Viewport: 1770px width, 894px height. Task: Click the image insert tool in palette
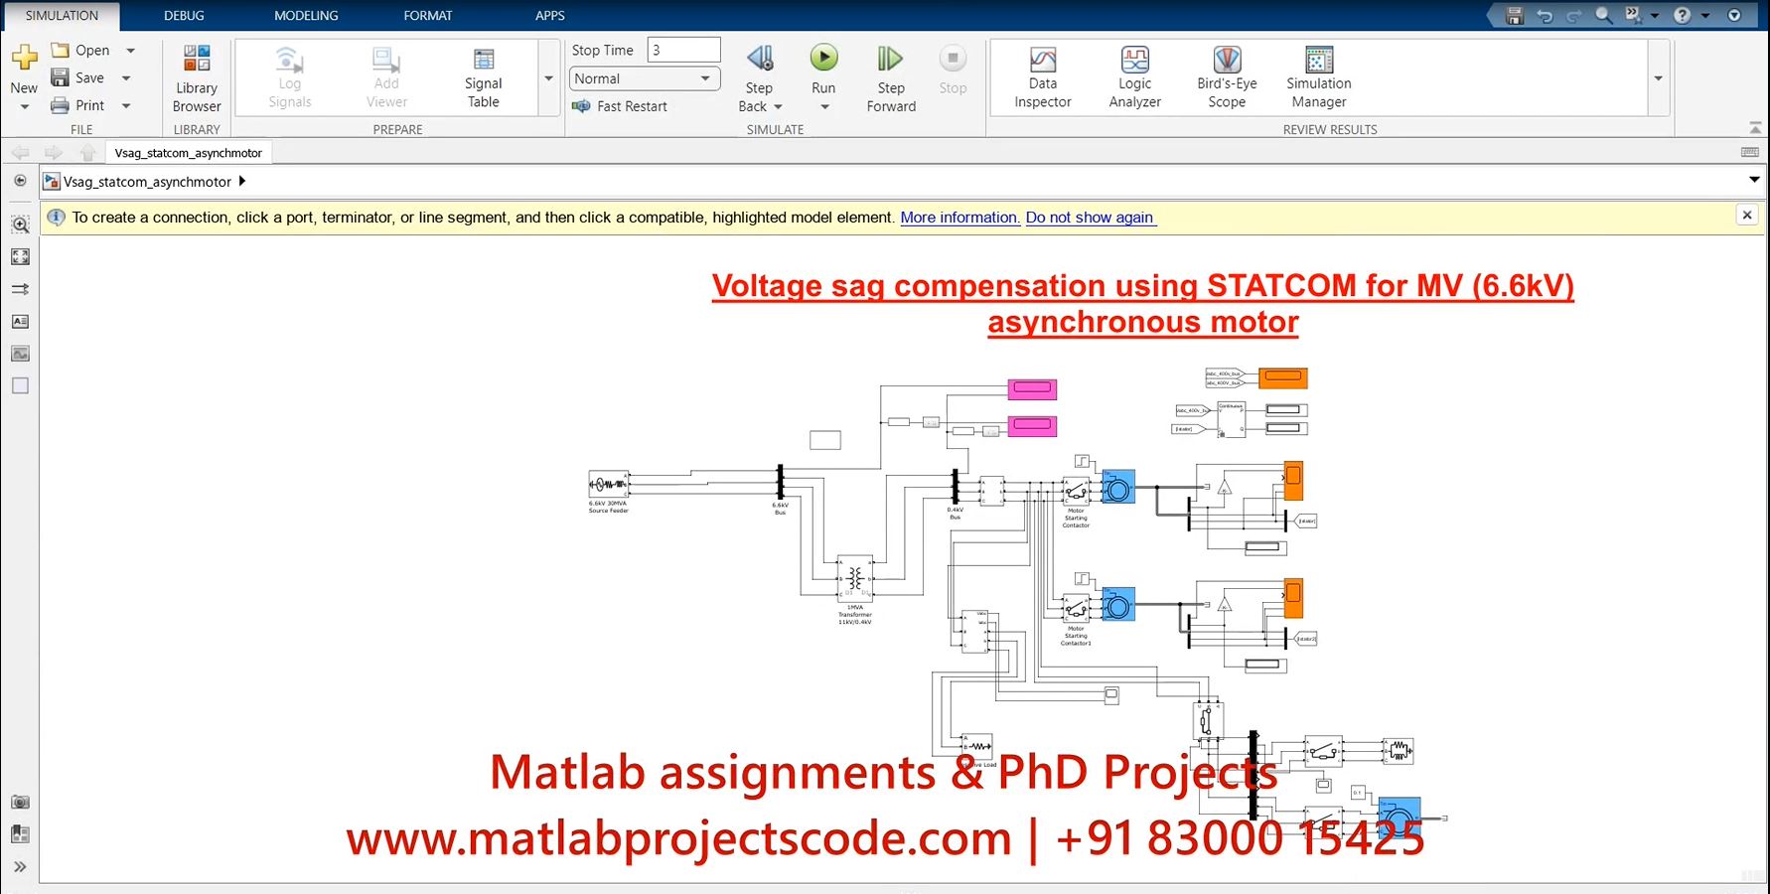click(x=20, y=353)
